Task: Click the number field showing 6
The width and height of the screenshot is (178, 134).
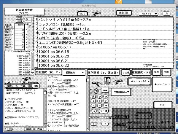Action: point(28,19)
